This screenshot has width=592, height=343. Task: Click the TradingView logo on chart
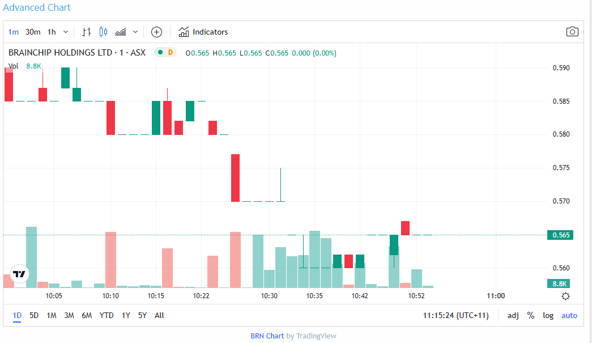(x=19, y=274)
